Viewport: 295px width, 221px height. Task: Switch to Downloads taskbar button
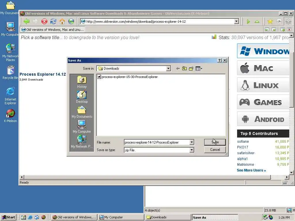(x=168, y=217)
